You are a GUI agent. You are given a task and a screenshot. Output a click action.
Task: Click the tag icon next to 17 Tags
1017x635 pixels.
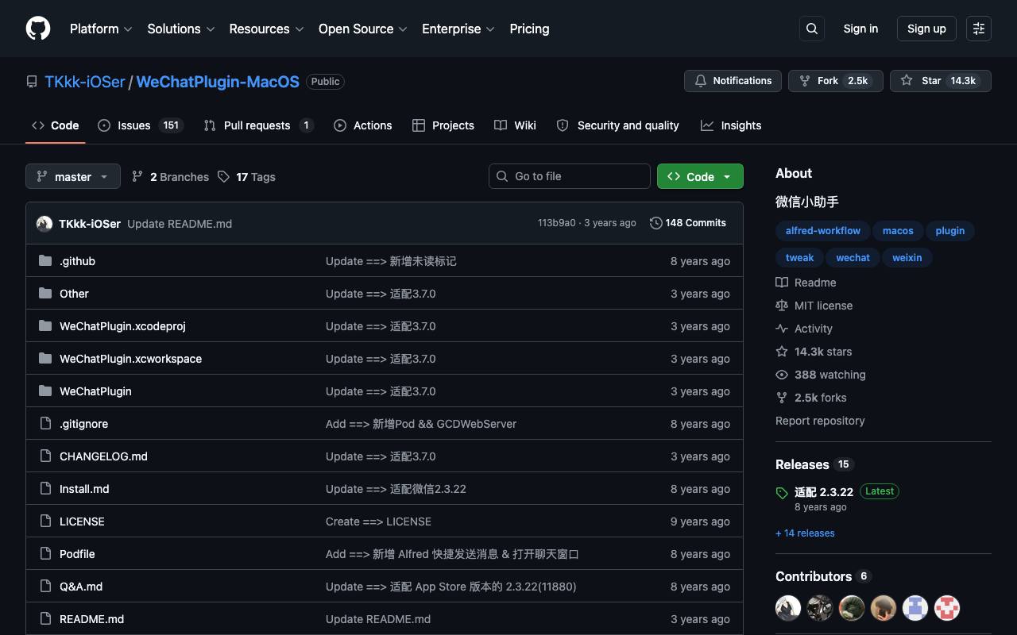[x=224, y=176]
